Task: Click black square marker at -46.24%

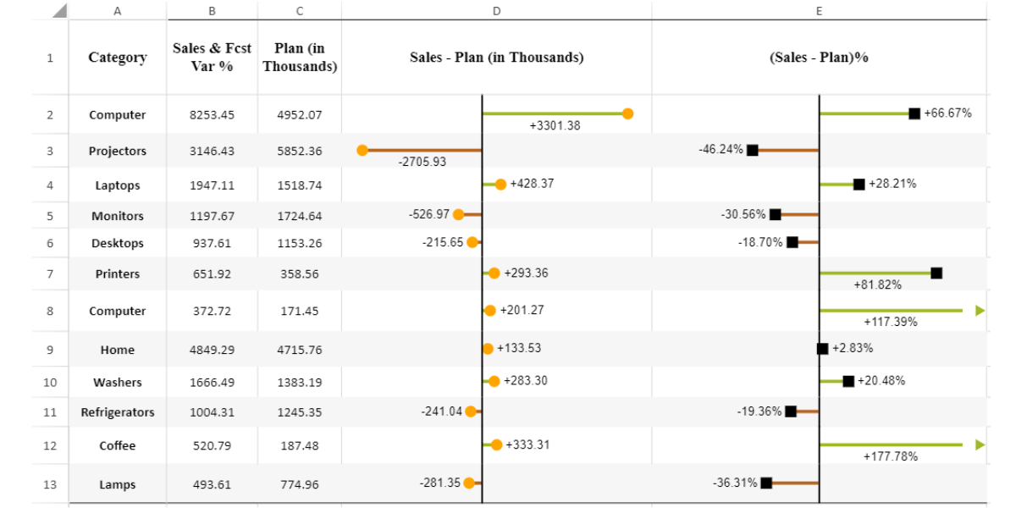Action: tap(753, 150)
